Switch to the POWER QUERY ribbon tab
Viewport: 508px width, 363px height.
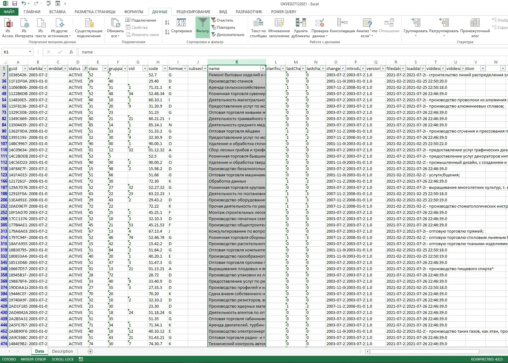pos(284,12)
